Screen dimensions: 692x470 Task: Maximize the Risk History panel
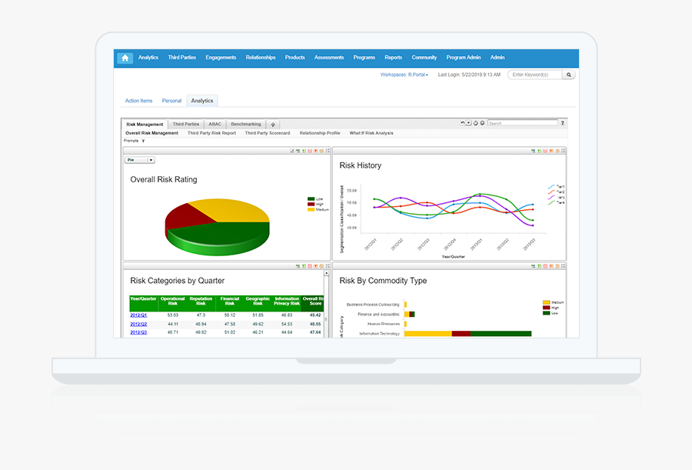click(563, 151)
